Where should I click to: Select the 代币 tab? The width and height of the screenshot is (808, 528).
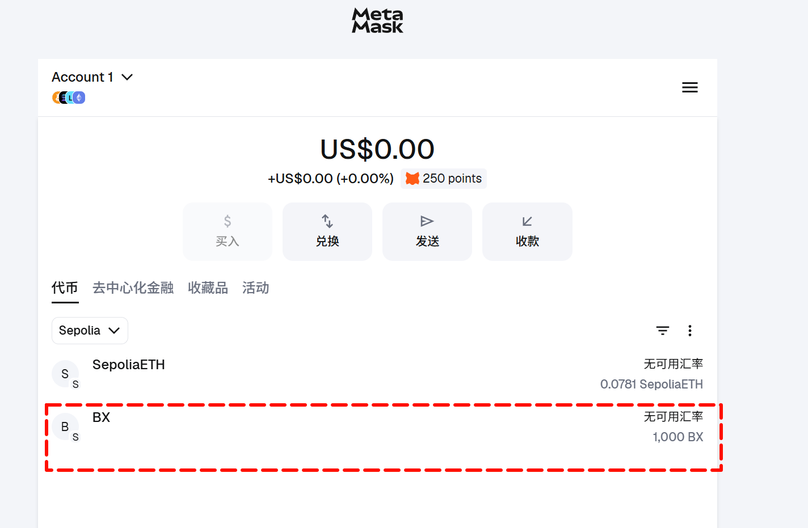pyautogui.click(x=65, y=288)
